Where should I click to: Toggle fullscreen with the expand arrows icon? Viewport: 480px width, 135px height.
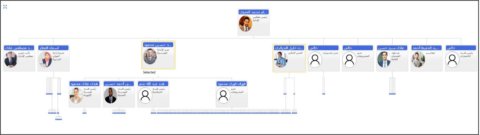click(5, 6)
